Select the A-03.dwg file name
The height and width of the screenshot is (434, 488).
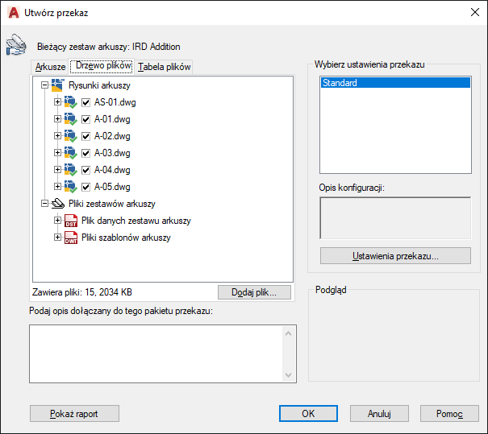pyautogui.click(x=112, y=153)
